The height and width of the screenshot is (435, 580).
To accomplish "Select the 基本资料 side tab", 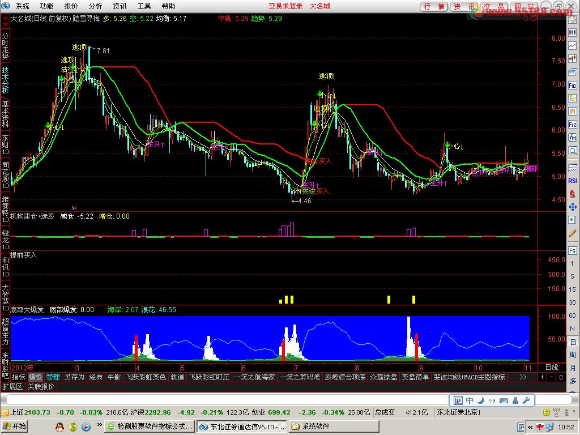I will tap(5, 114).
